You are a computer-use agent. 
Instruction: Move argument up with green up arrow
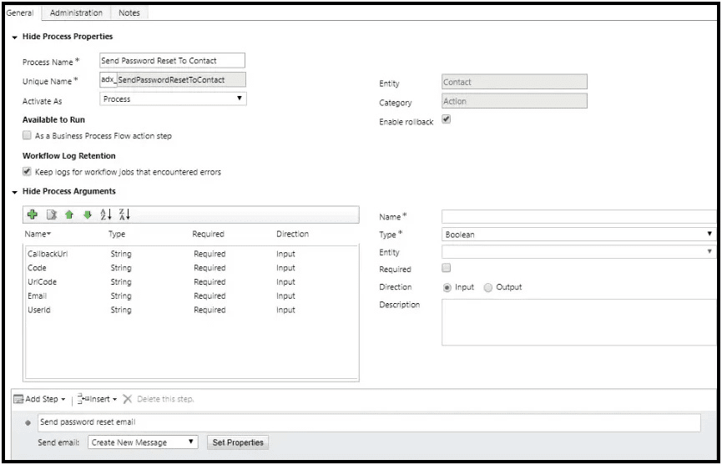click(69, 215)
